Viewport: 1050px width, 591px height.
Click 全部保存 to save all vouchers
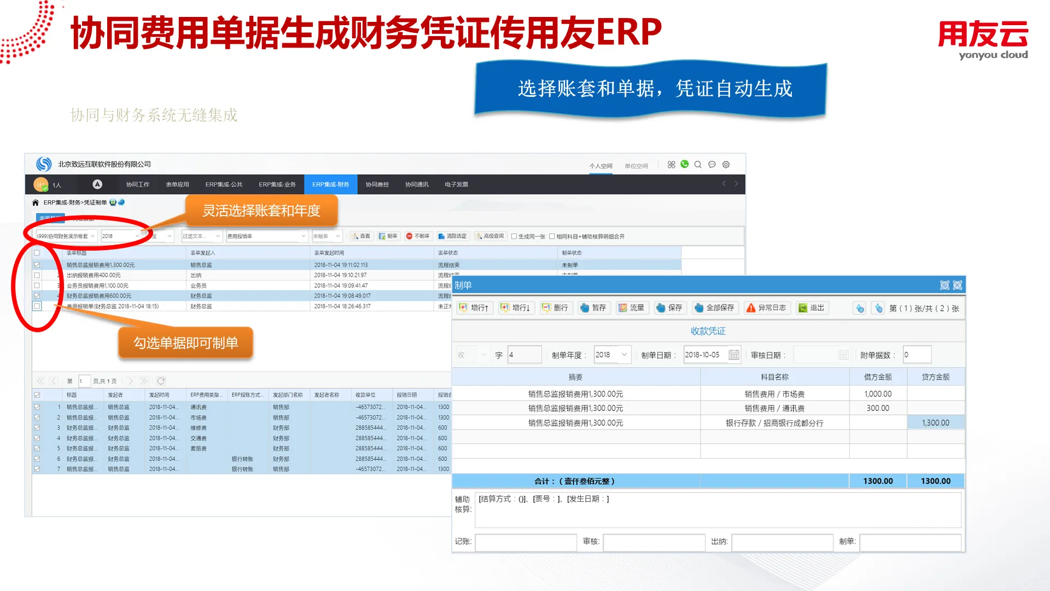(715, 308)
